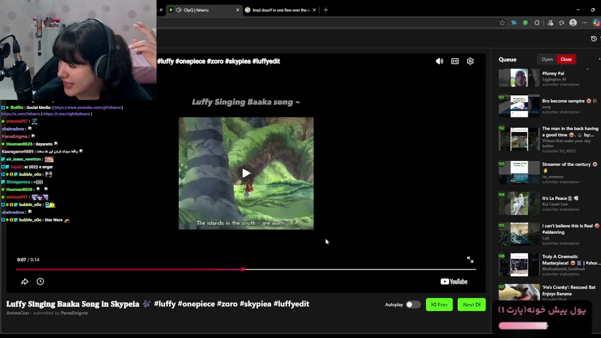
Task: Click 'Kasragame9889' username in chat
Action: tap(18, 152)
